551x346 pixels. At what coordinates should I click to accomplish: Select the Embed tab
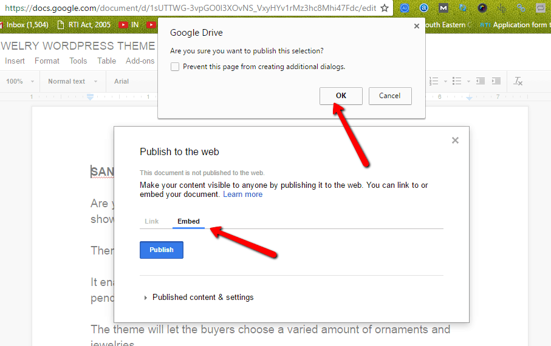[188, 221]
